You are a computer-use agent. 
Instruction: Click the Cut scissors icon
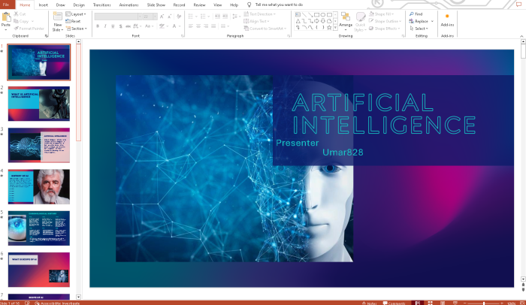click(x=17, y=14)
